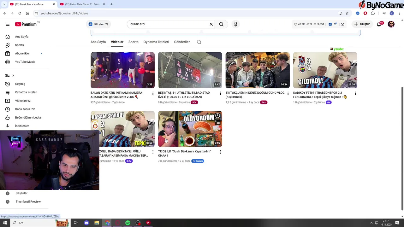Click Watch later clock on sushi thumbnail
The height and width of the screenshot is (227, 404).
[x=217, y=116]
